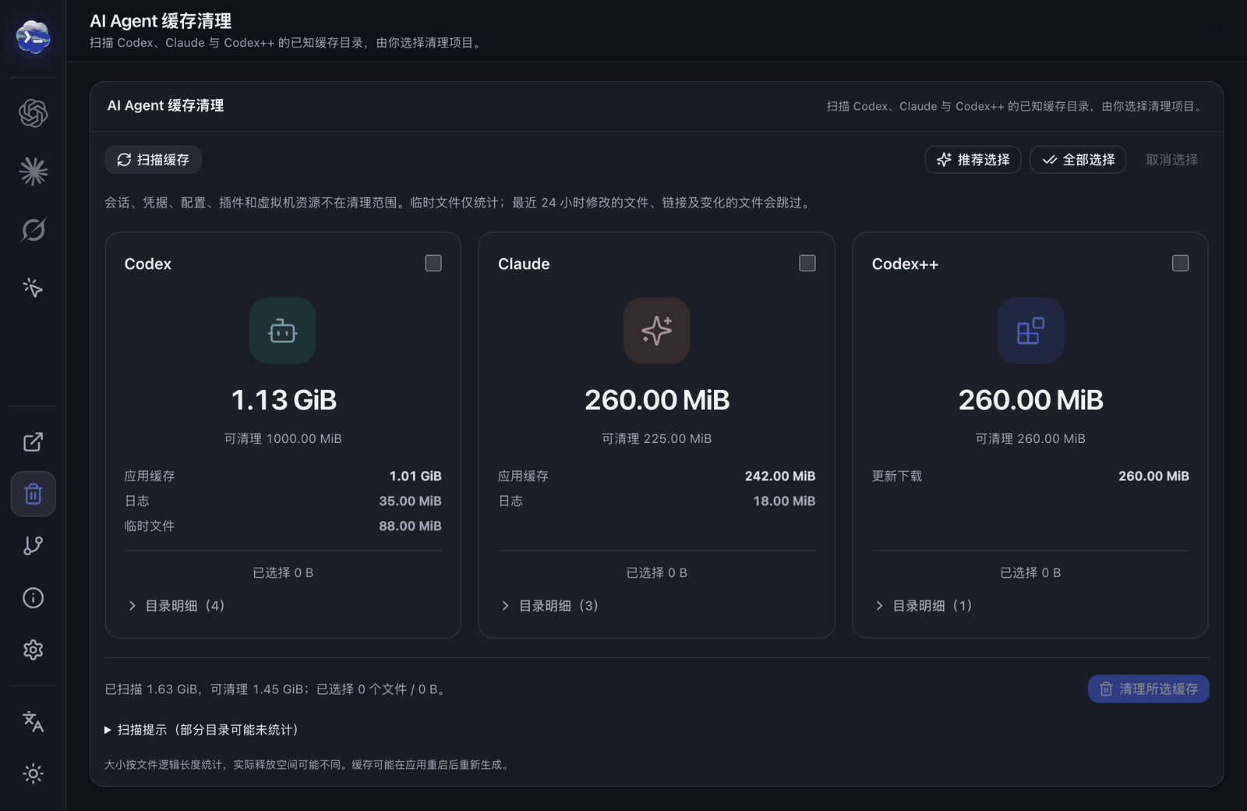Click the Codex++ blocks icon tile
Screen dimensions: 1247x811
click(1030, 331)
